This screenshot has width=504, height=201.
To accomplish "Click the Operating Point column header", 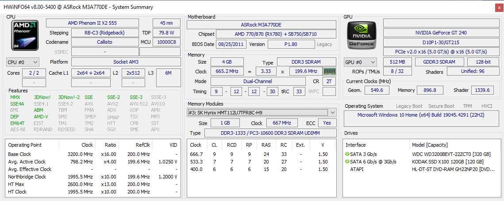I will point(33,145).
